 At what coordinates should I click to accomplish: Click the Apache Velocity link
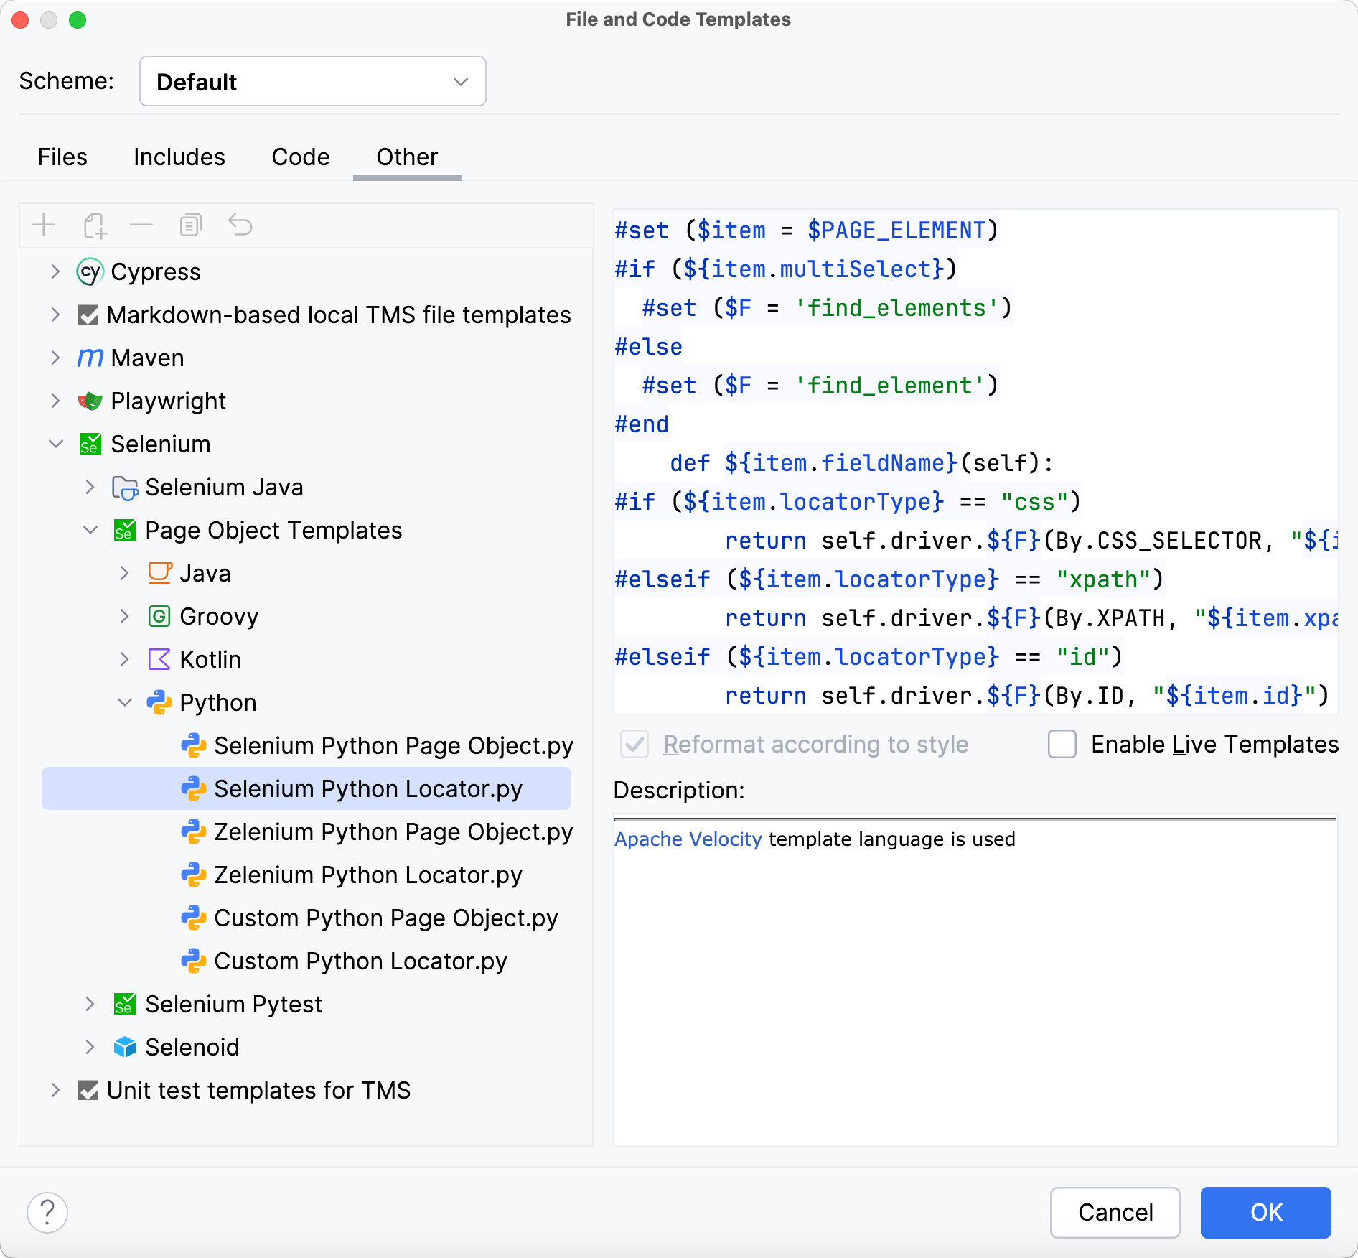(x=688, y=839)
